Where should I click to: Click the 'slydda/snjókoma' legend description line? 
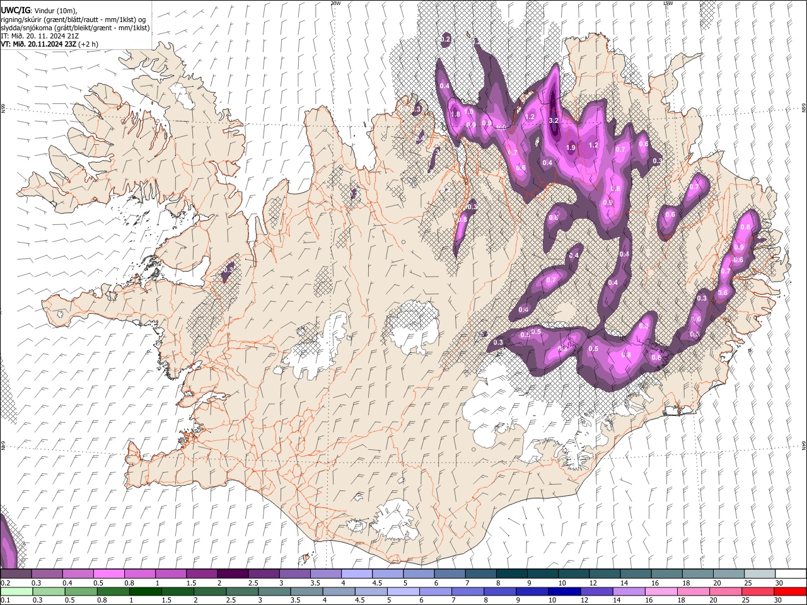click(x=75, y=28)
